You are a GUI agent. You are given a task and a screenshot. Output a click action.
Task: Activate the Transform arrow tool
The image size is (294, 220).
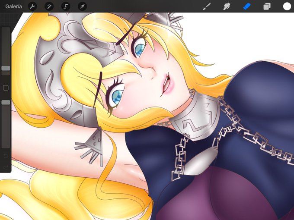82,6
